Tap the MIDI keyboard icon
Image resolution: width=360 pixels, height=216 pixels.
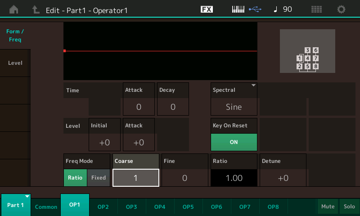click(238, 9)
